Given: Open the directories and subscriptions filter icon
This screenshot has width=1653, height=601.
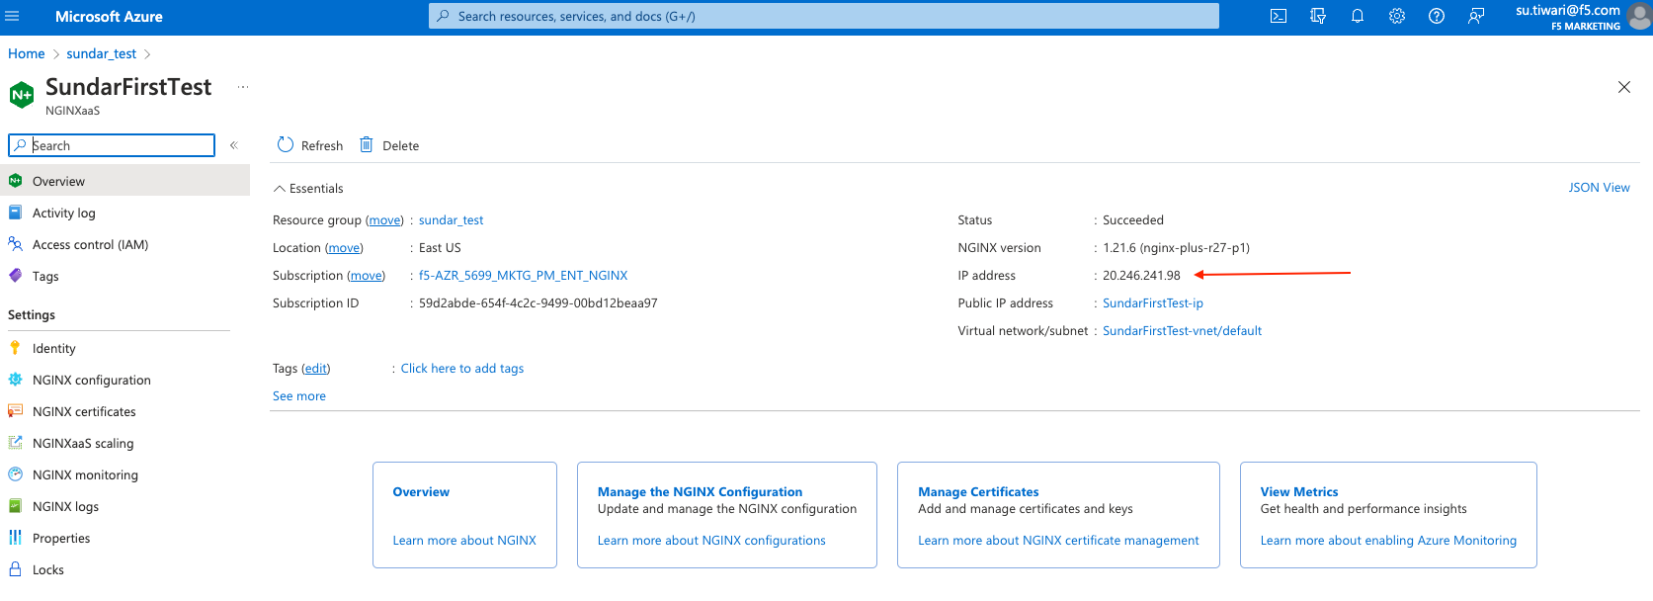Looking at the screenshot, I should (x=1318, y=16).
